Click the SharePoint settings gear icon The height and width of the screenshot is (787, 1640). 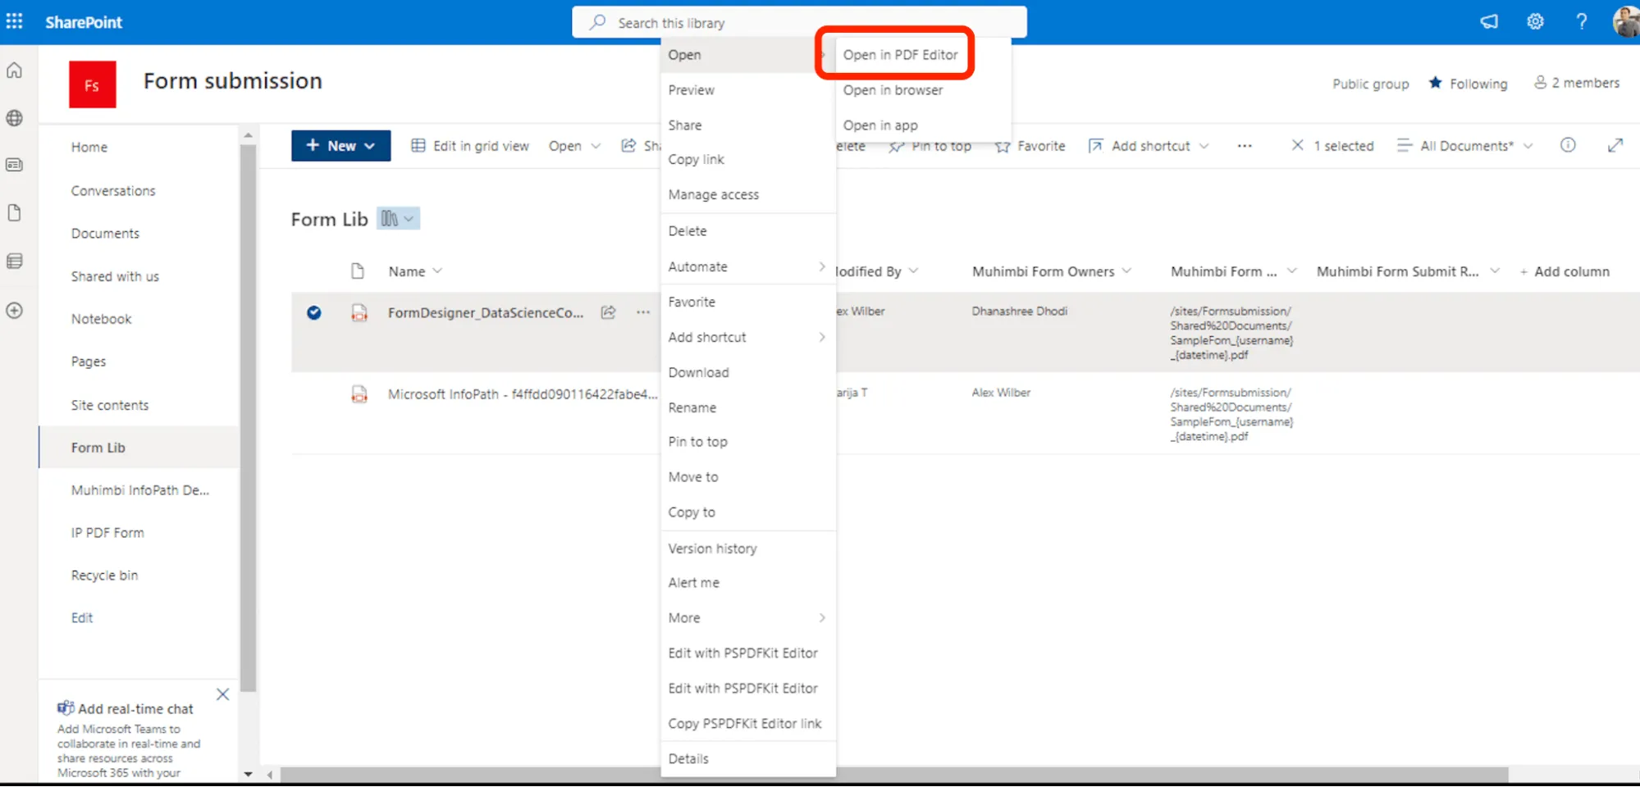(x=1533, y=21)
